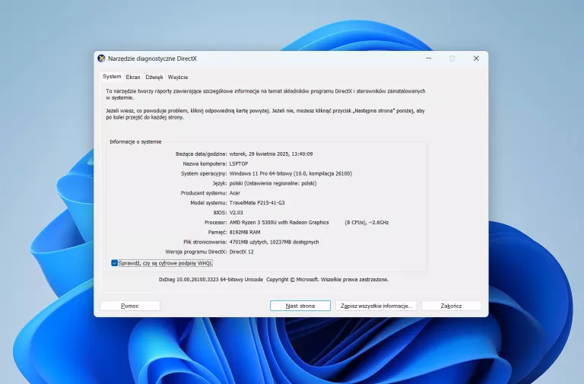This screenshot has height=384, width=584.
Task: Click the current date and time value
Action: coord(271,154)
